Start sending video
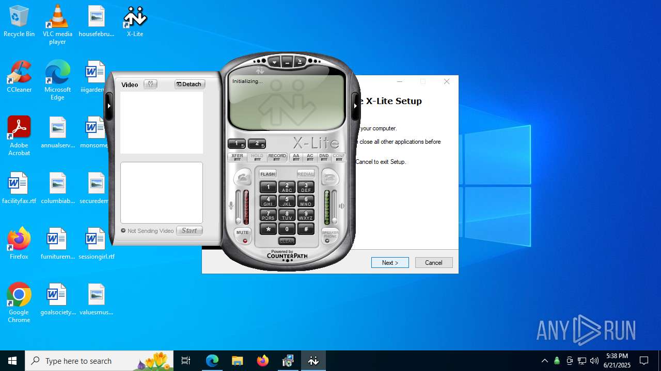The width and height of the screenshot is (661, 371). (190, 231)
